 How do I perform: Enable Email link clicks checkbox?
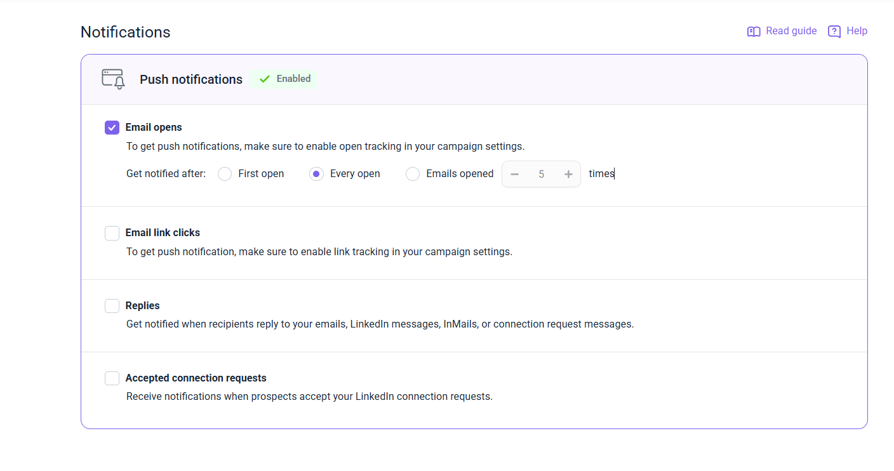112,233
